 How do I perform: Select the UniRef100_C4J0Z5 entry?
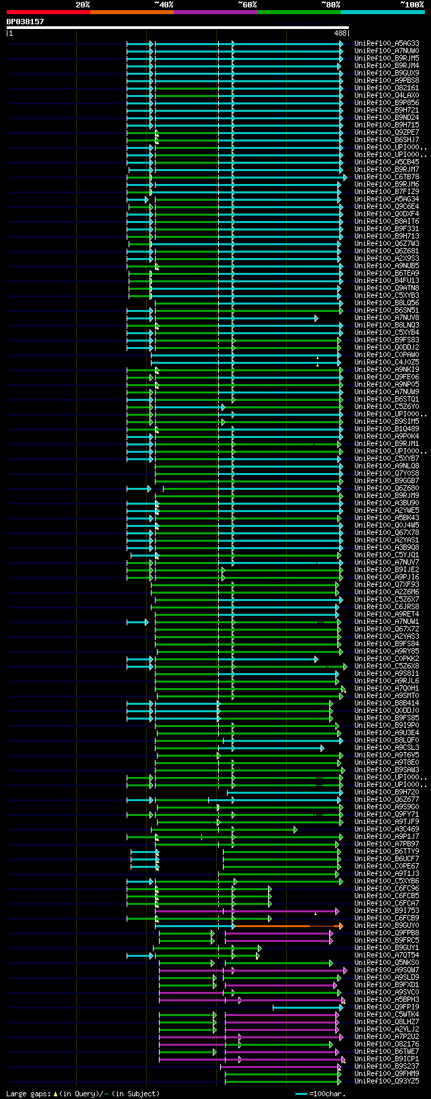[387, 362]
